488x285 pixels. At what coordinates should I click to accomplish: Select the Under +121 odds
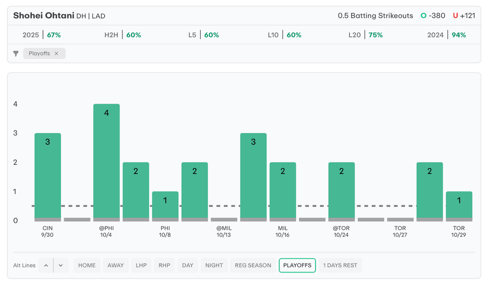coord(464,16)
